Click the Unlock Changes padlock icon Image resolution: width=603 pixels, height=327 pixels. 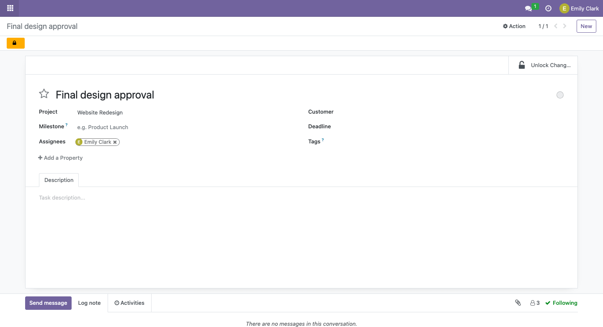pyautogui.click(x=522, y=65)
